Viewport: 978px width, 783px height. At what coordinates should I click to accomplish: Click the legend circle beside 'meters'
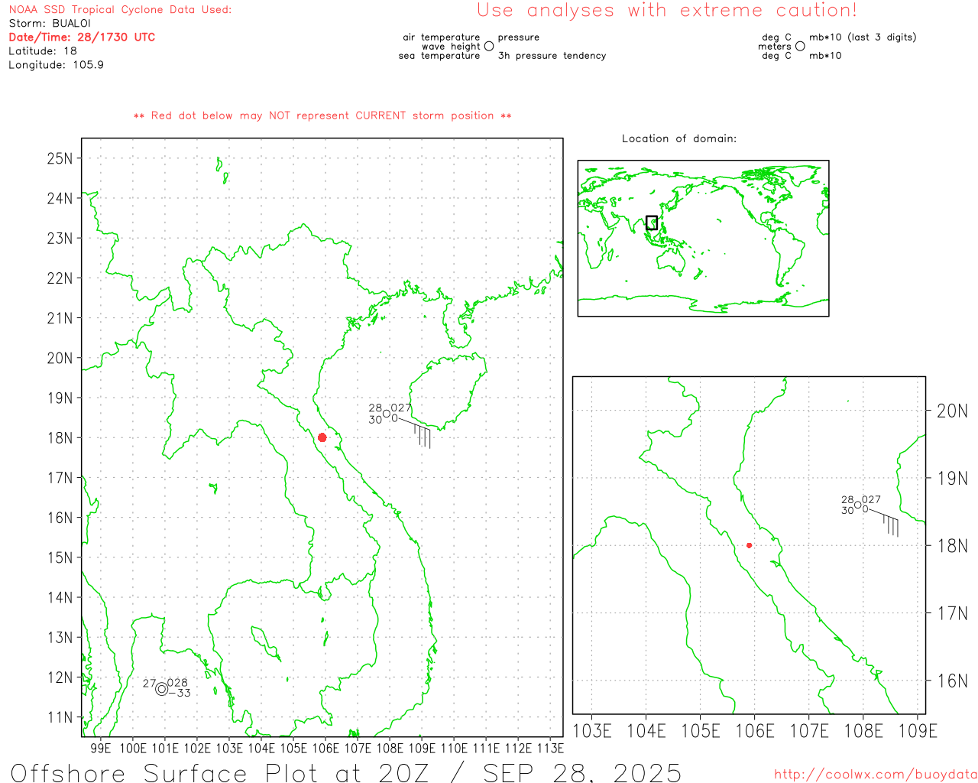click(x=800, y=47)
